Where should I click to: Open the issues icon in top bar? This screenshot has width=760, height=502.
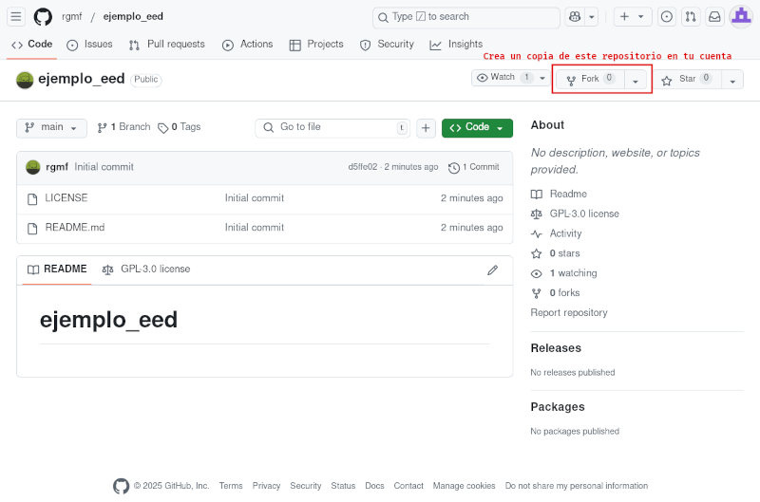667,17
